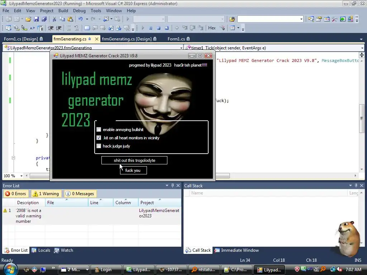Switch to the Locals tab
367x275 pixels.
[x=41, y=250]
